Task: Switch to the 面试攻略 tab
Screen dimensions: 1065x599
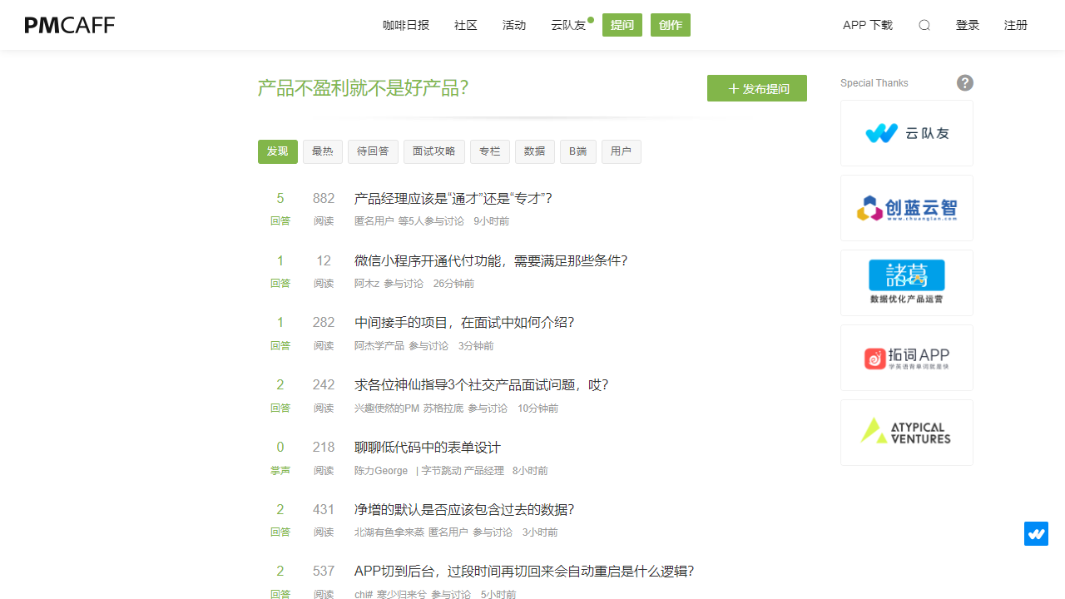Action: coord(434,151)
